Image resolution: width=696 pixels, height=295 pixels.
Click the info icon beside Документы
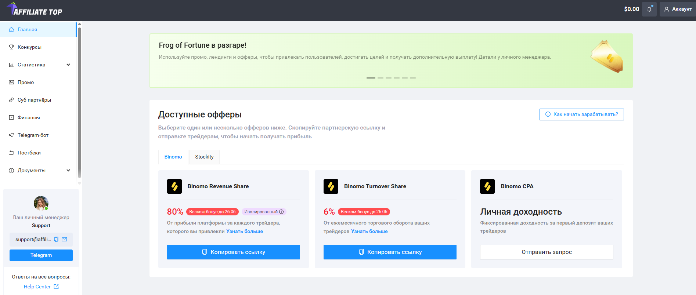(x=11, y=170)
